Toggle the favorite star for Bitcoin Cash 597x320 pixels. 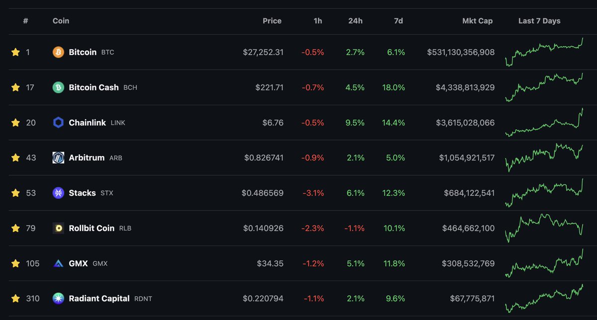pos(15,87)
